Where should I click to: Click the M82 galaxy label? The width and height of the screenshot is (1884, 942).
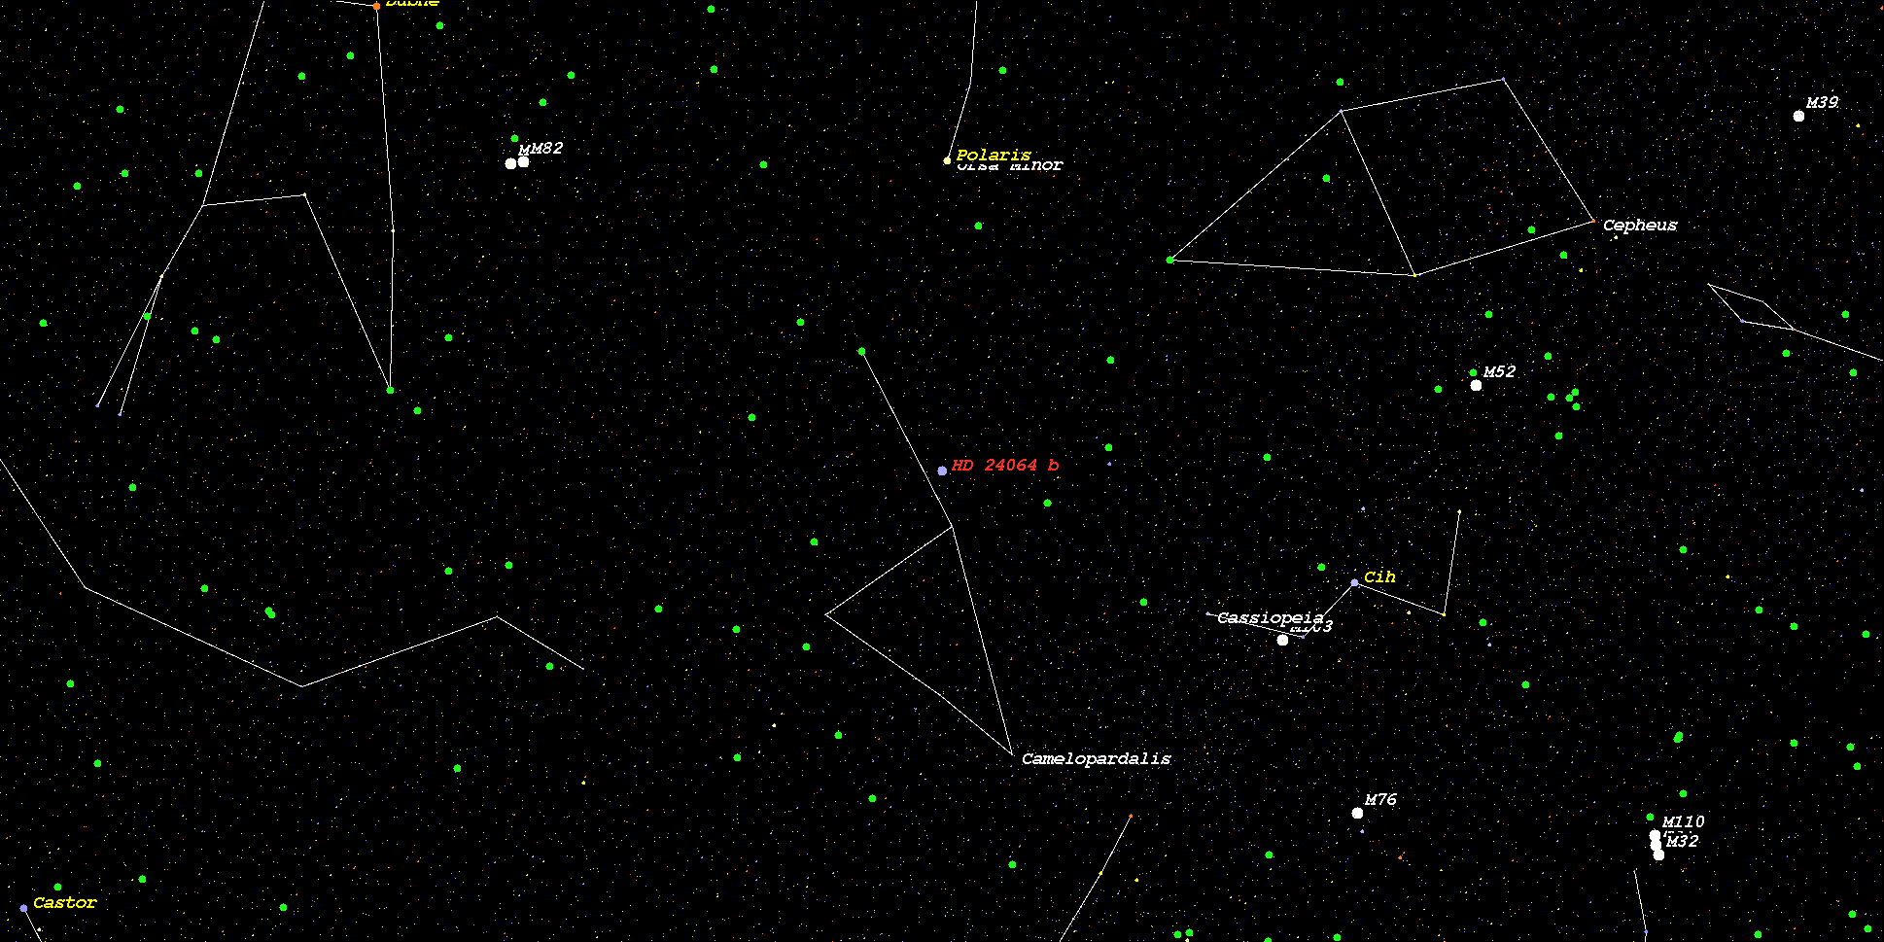[546, 148]
